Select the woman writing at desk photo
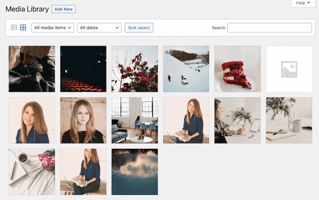The width and height of the screenshot is (319, 200). (237, 120)
